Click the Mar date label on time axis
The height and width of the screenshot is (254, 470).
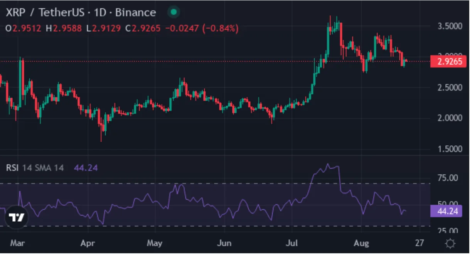pos(18,244)
